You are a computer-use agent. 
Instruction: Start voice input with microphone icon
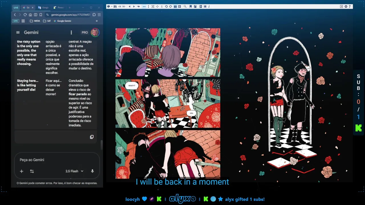(x=92, y=171)
